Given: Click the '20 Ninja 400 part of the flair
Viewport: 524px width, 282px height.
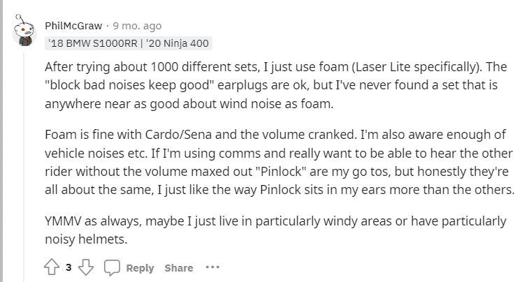Looking at the screenshot, I should pos(177,43).
